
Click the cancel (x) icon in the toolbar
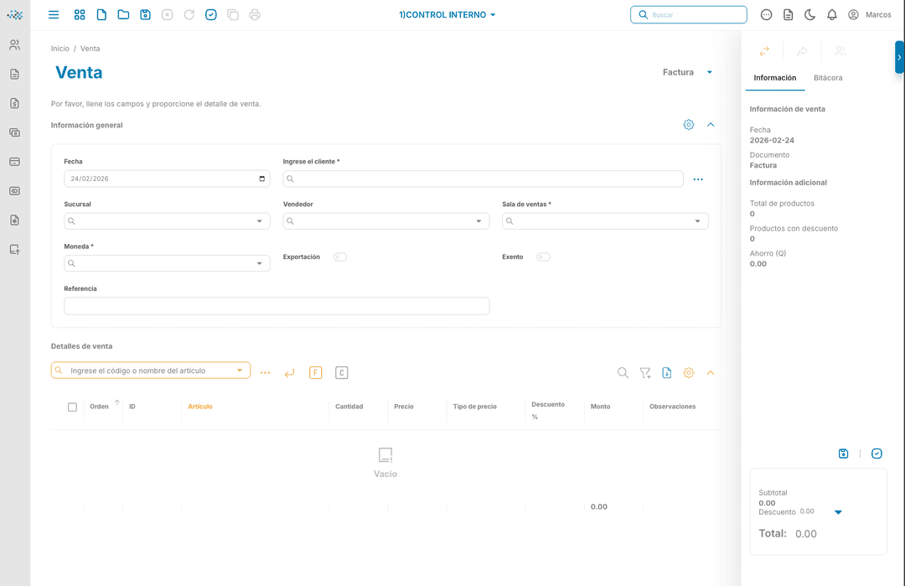click(168, 15)
